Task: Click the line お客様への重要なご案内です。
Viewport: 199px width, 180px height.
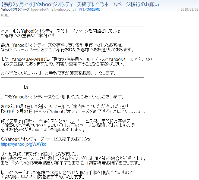Action: point(29,35)
